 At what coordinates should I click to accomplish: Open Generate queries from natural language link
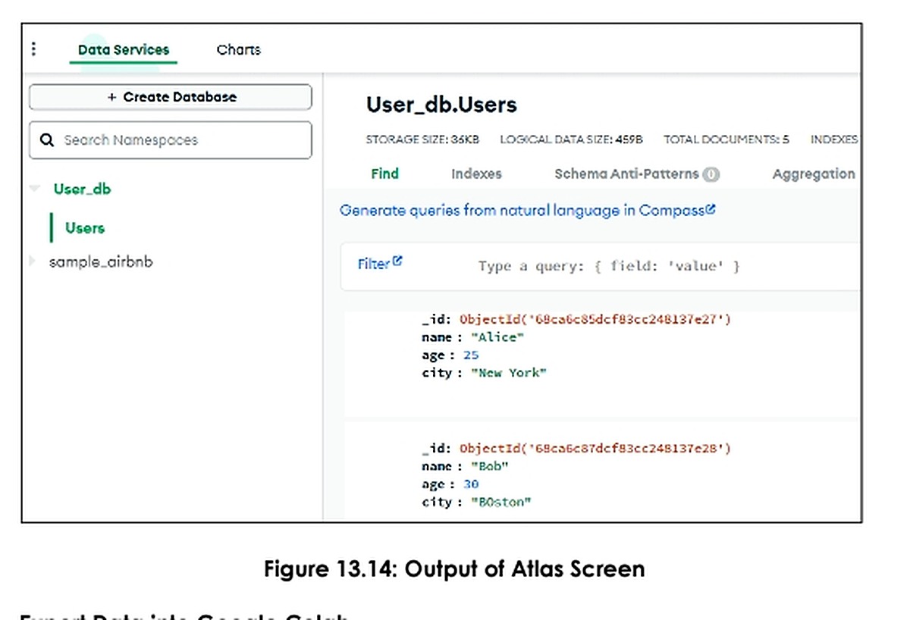[x=522, y=210]
